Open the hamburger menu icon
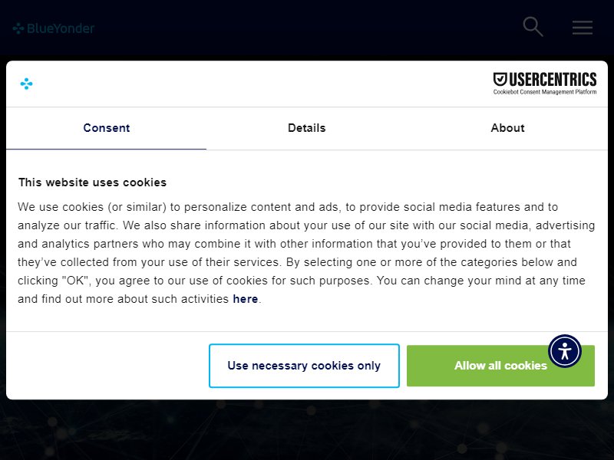The image size is (614, 460). (583, 28)
